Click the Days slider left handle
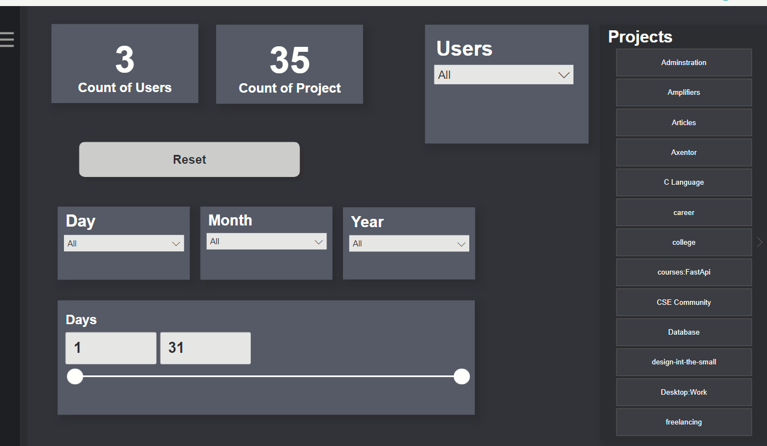 (x=75, y=377)
